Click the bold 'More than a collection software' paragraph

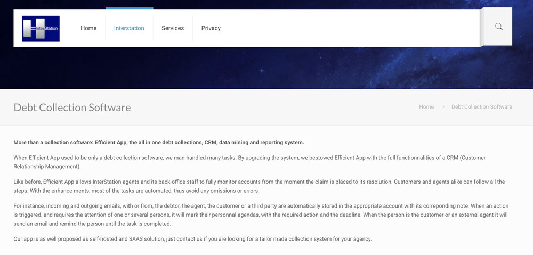click(x=159, y=142)
